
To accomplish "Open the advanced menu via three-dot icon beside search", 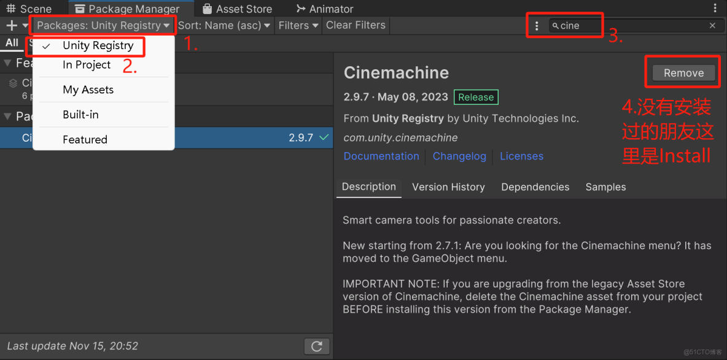I will [x=537, y=25].
